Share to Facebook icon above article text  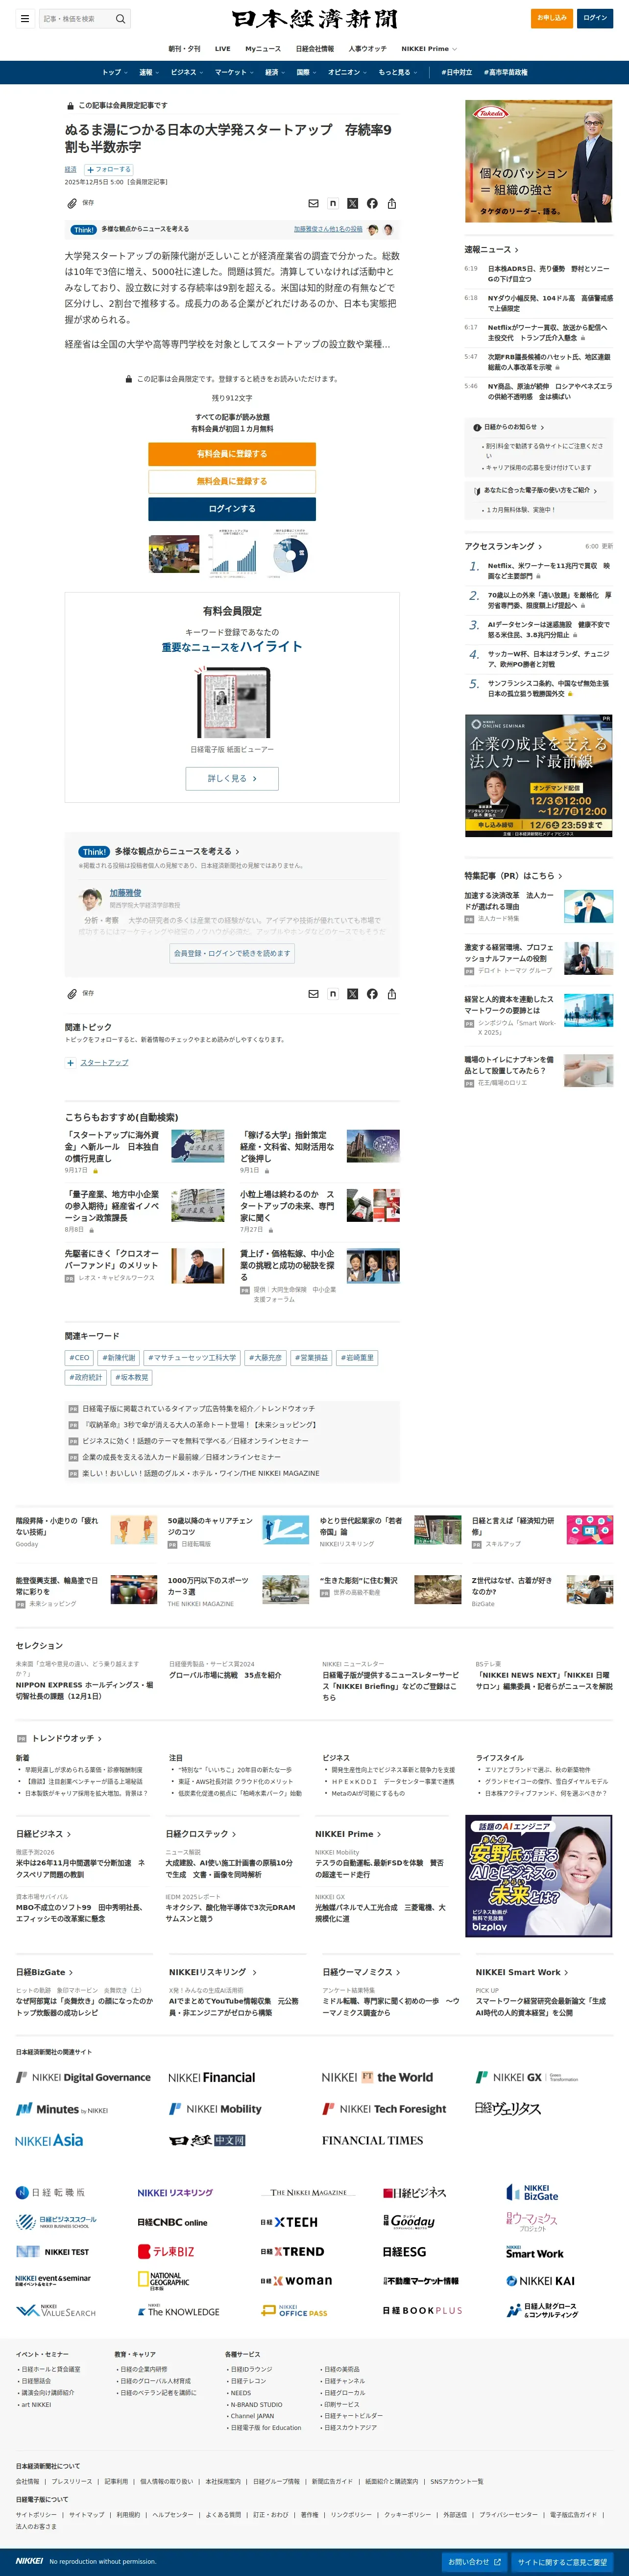(372, 203)
